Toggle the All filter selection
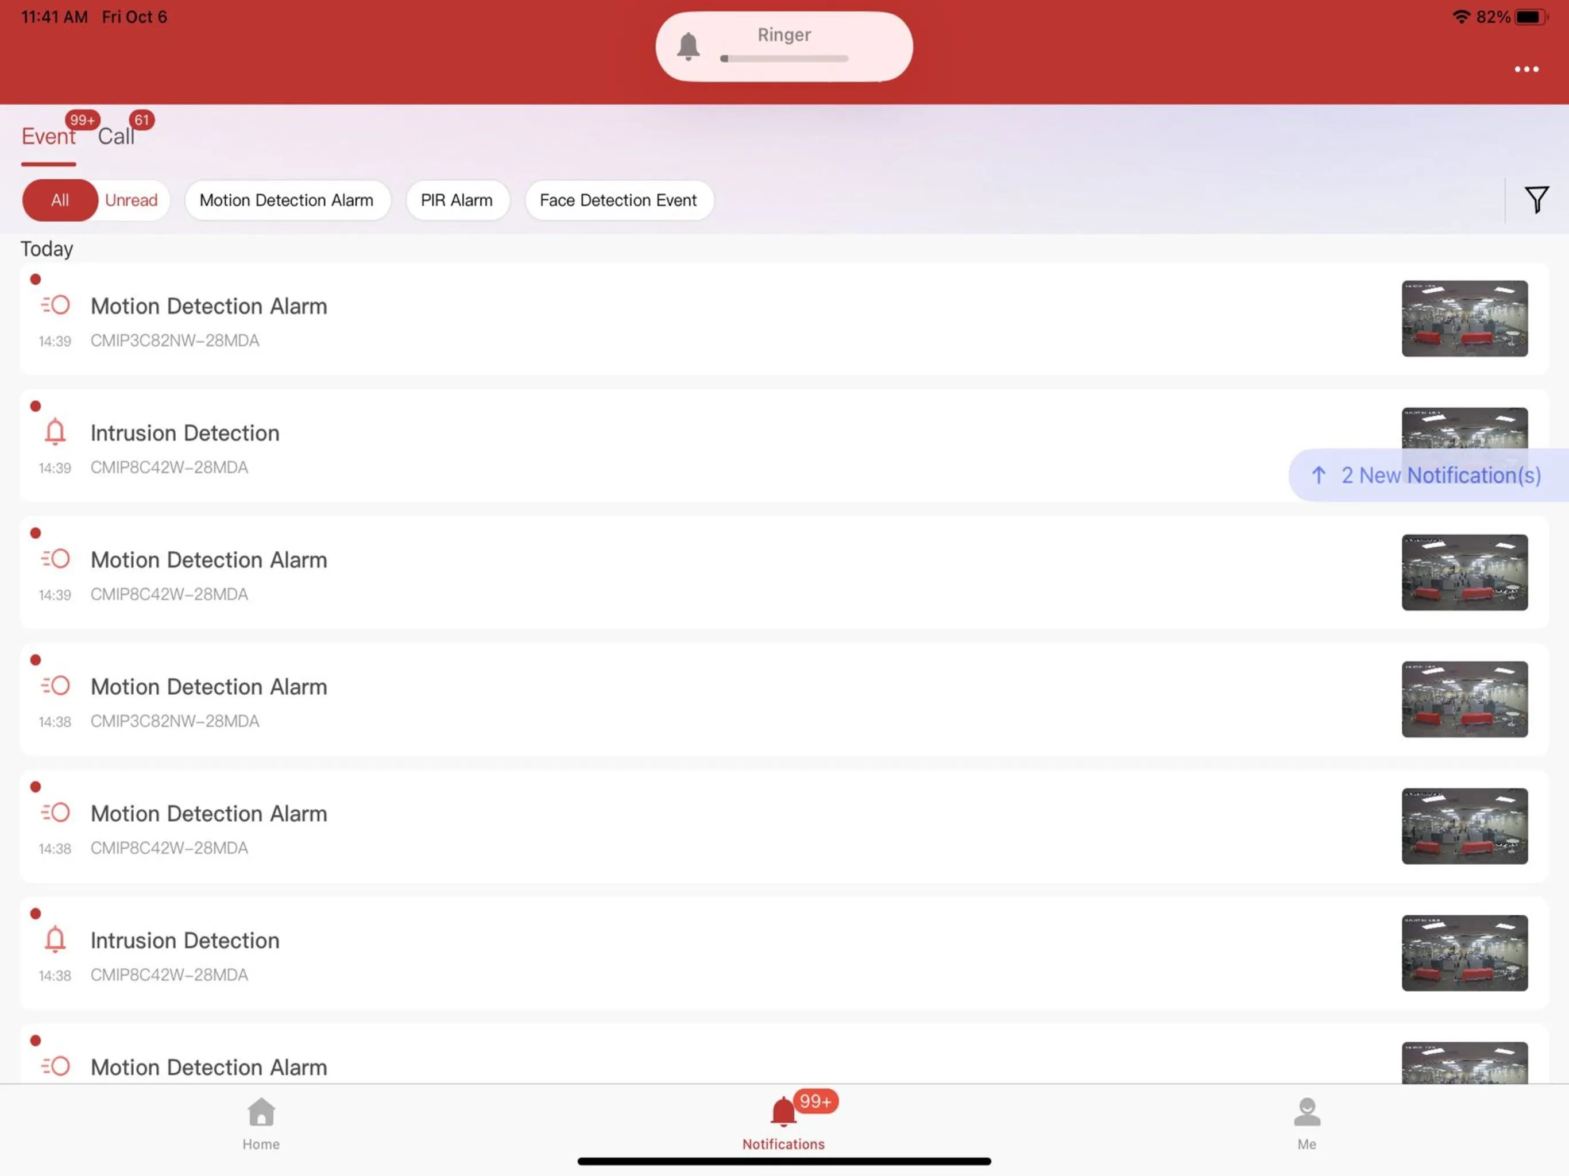The height and width of the screenshot is (1176, 1569). click(58, 199)
